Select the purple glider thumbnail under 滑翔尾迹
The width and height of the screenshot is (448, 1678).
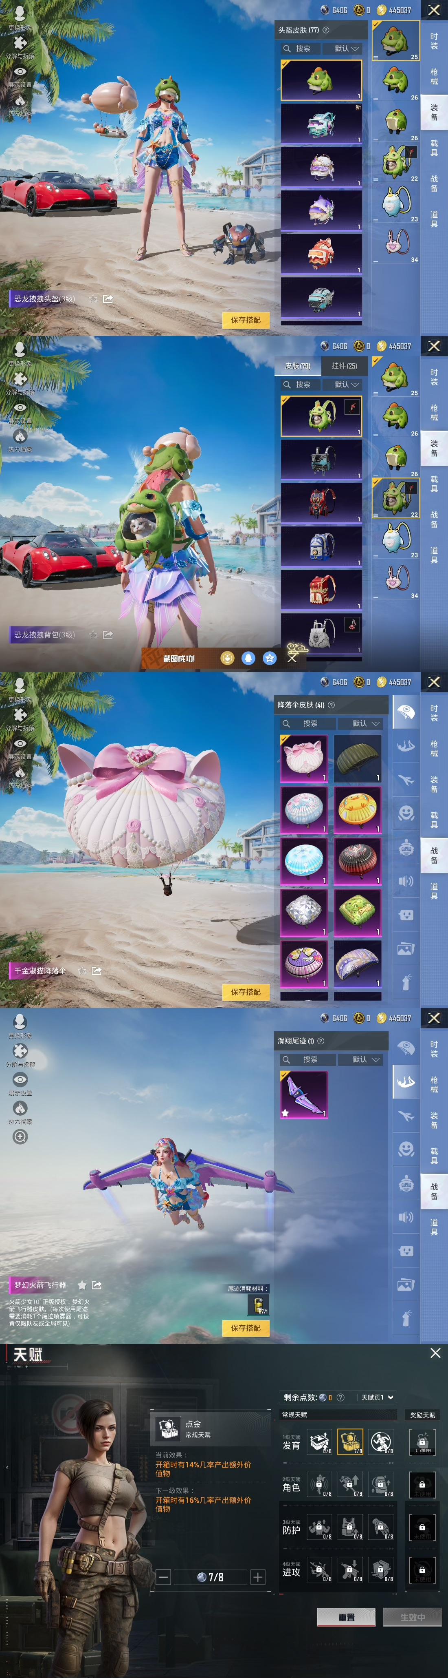(x=304, y=1094)
